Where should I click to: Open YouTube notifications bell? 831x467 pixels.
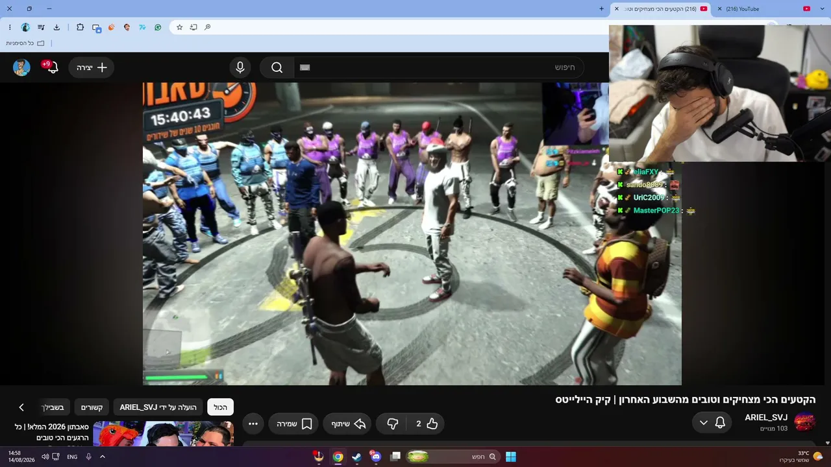click(52, 67)
